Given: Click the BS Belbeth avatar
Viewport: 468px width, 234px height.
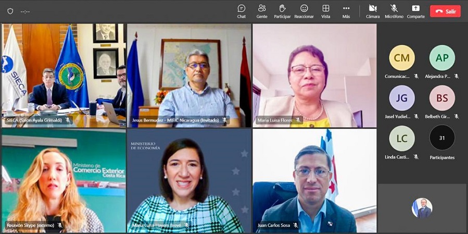Looking at the screenshot, I should coord(442,98).
